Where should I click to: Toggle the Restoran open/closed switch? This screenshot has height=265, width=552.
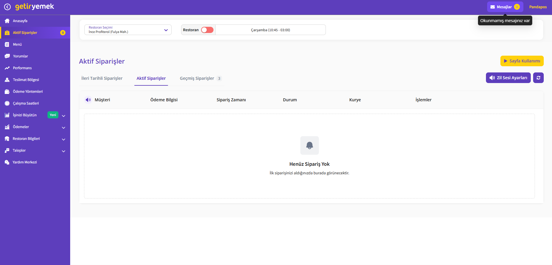coord(207,30)
